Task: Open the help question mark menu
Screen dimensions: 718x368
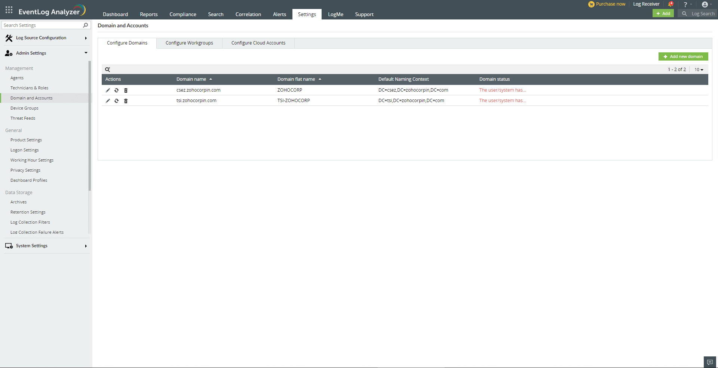Action: [x=685, y=4]
